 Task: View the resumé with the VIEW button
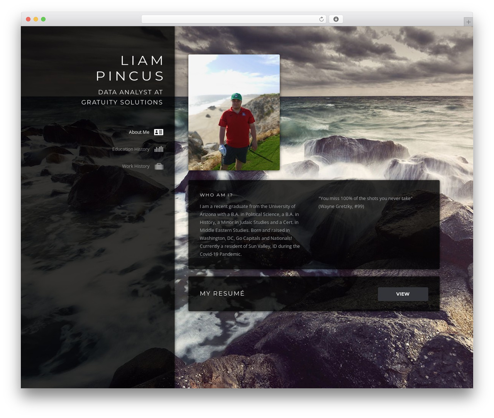point(403,294)
